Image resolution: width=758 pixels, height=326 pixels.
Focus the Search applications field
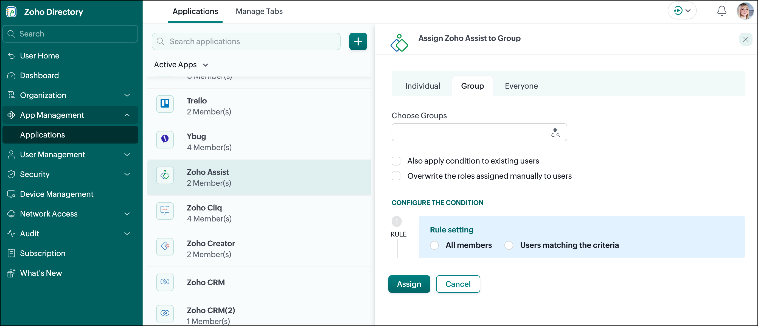(246, 41)
